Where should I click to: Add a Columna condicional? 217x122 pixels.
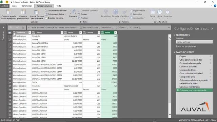click(x=56, y=11)
